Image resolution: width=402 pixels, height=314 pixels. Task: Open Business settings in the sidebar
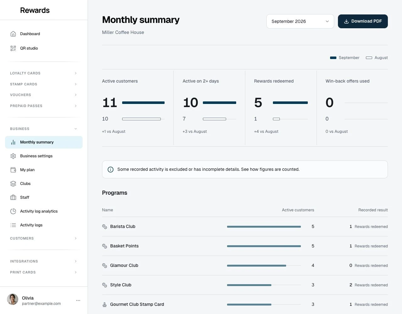[x=44, y=156]
